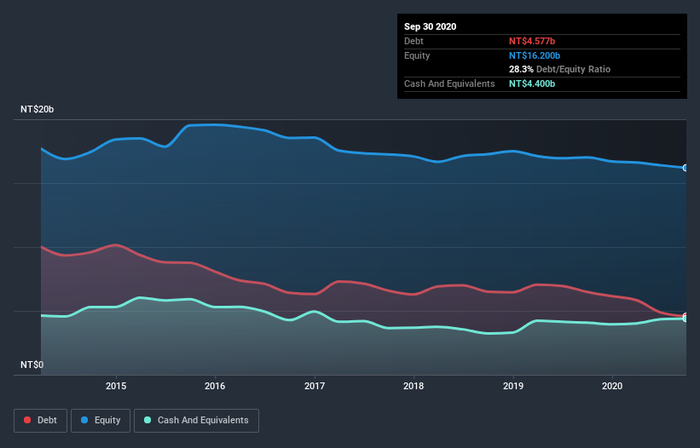The image size is (700, 448).
Task: Click the Debt label in the tooltip
Action: (x=414, y=41)
